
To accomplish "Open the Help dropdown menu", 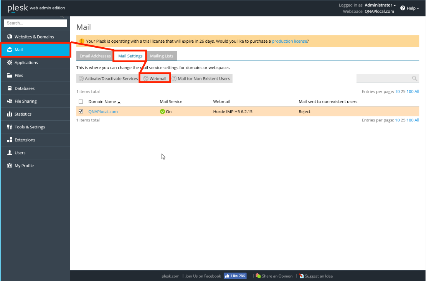I will pyautogui.click(x=409, y=8).
